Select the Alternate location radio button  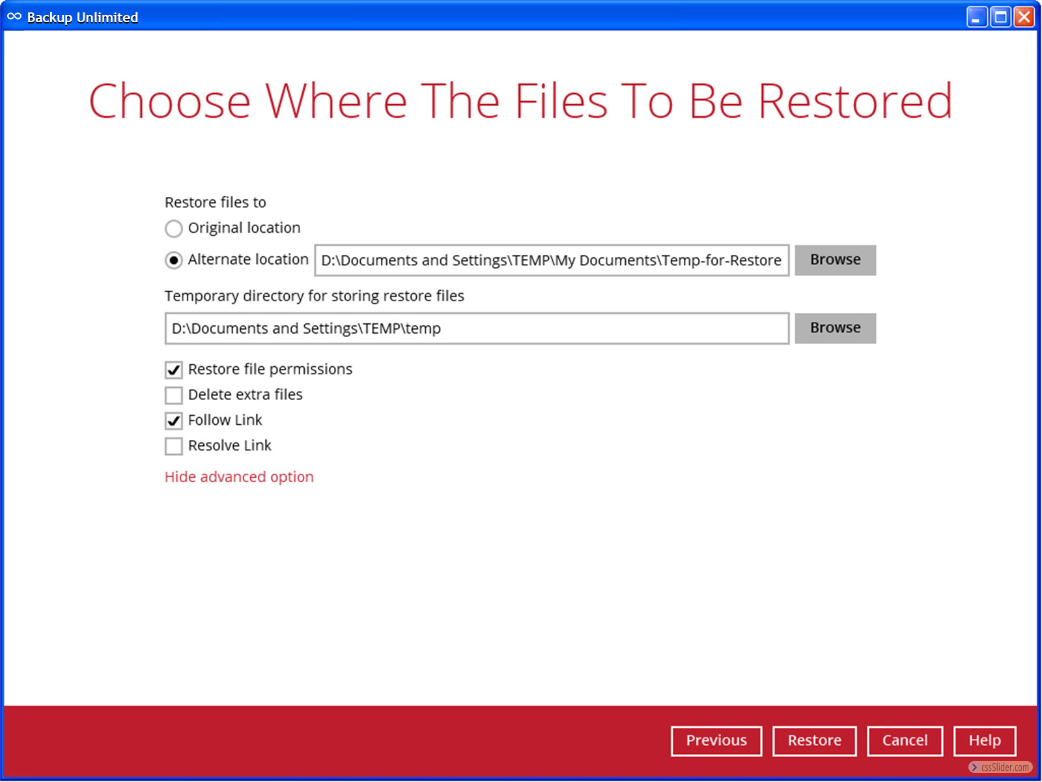(x=174, y=261)
